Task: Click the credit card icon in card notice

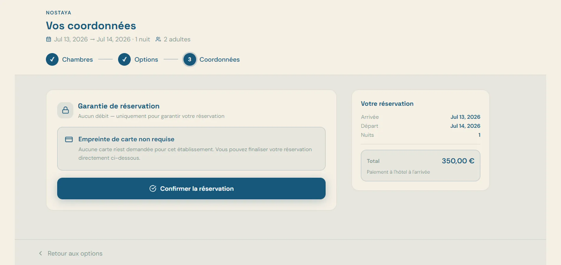Action: 69,139
